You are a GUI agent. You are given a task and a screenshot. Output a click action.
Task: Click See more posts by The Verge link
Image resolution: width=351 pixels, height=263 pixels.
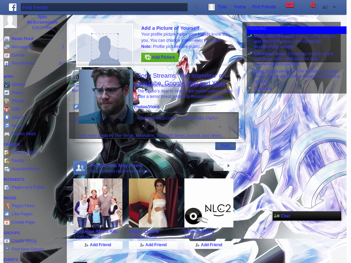tap(152, 136)
